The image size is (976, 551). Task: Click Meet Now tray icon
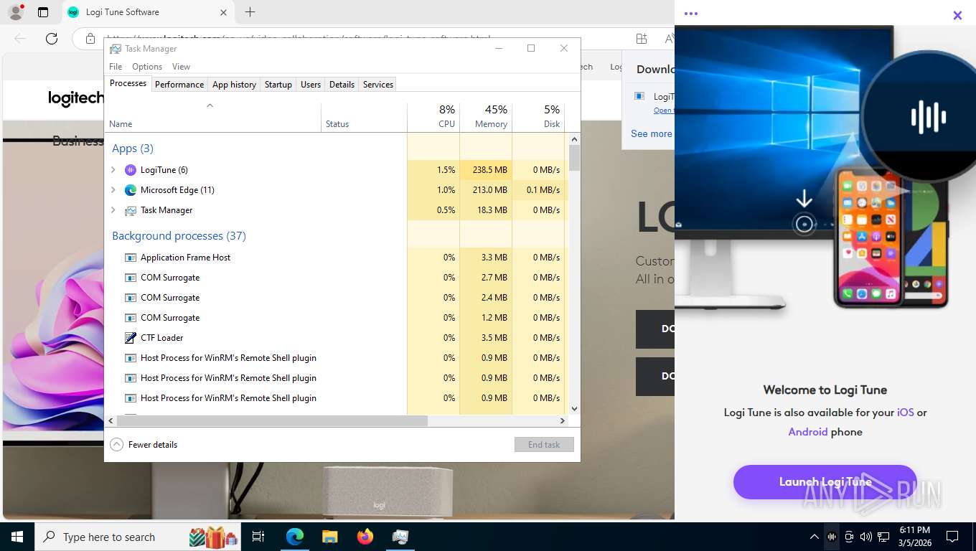pos(849,537)
